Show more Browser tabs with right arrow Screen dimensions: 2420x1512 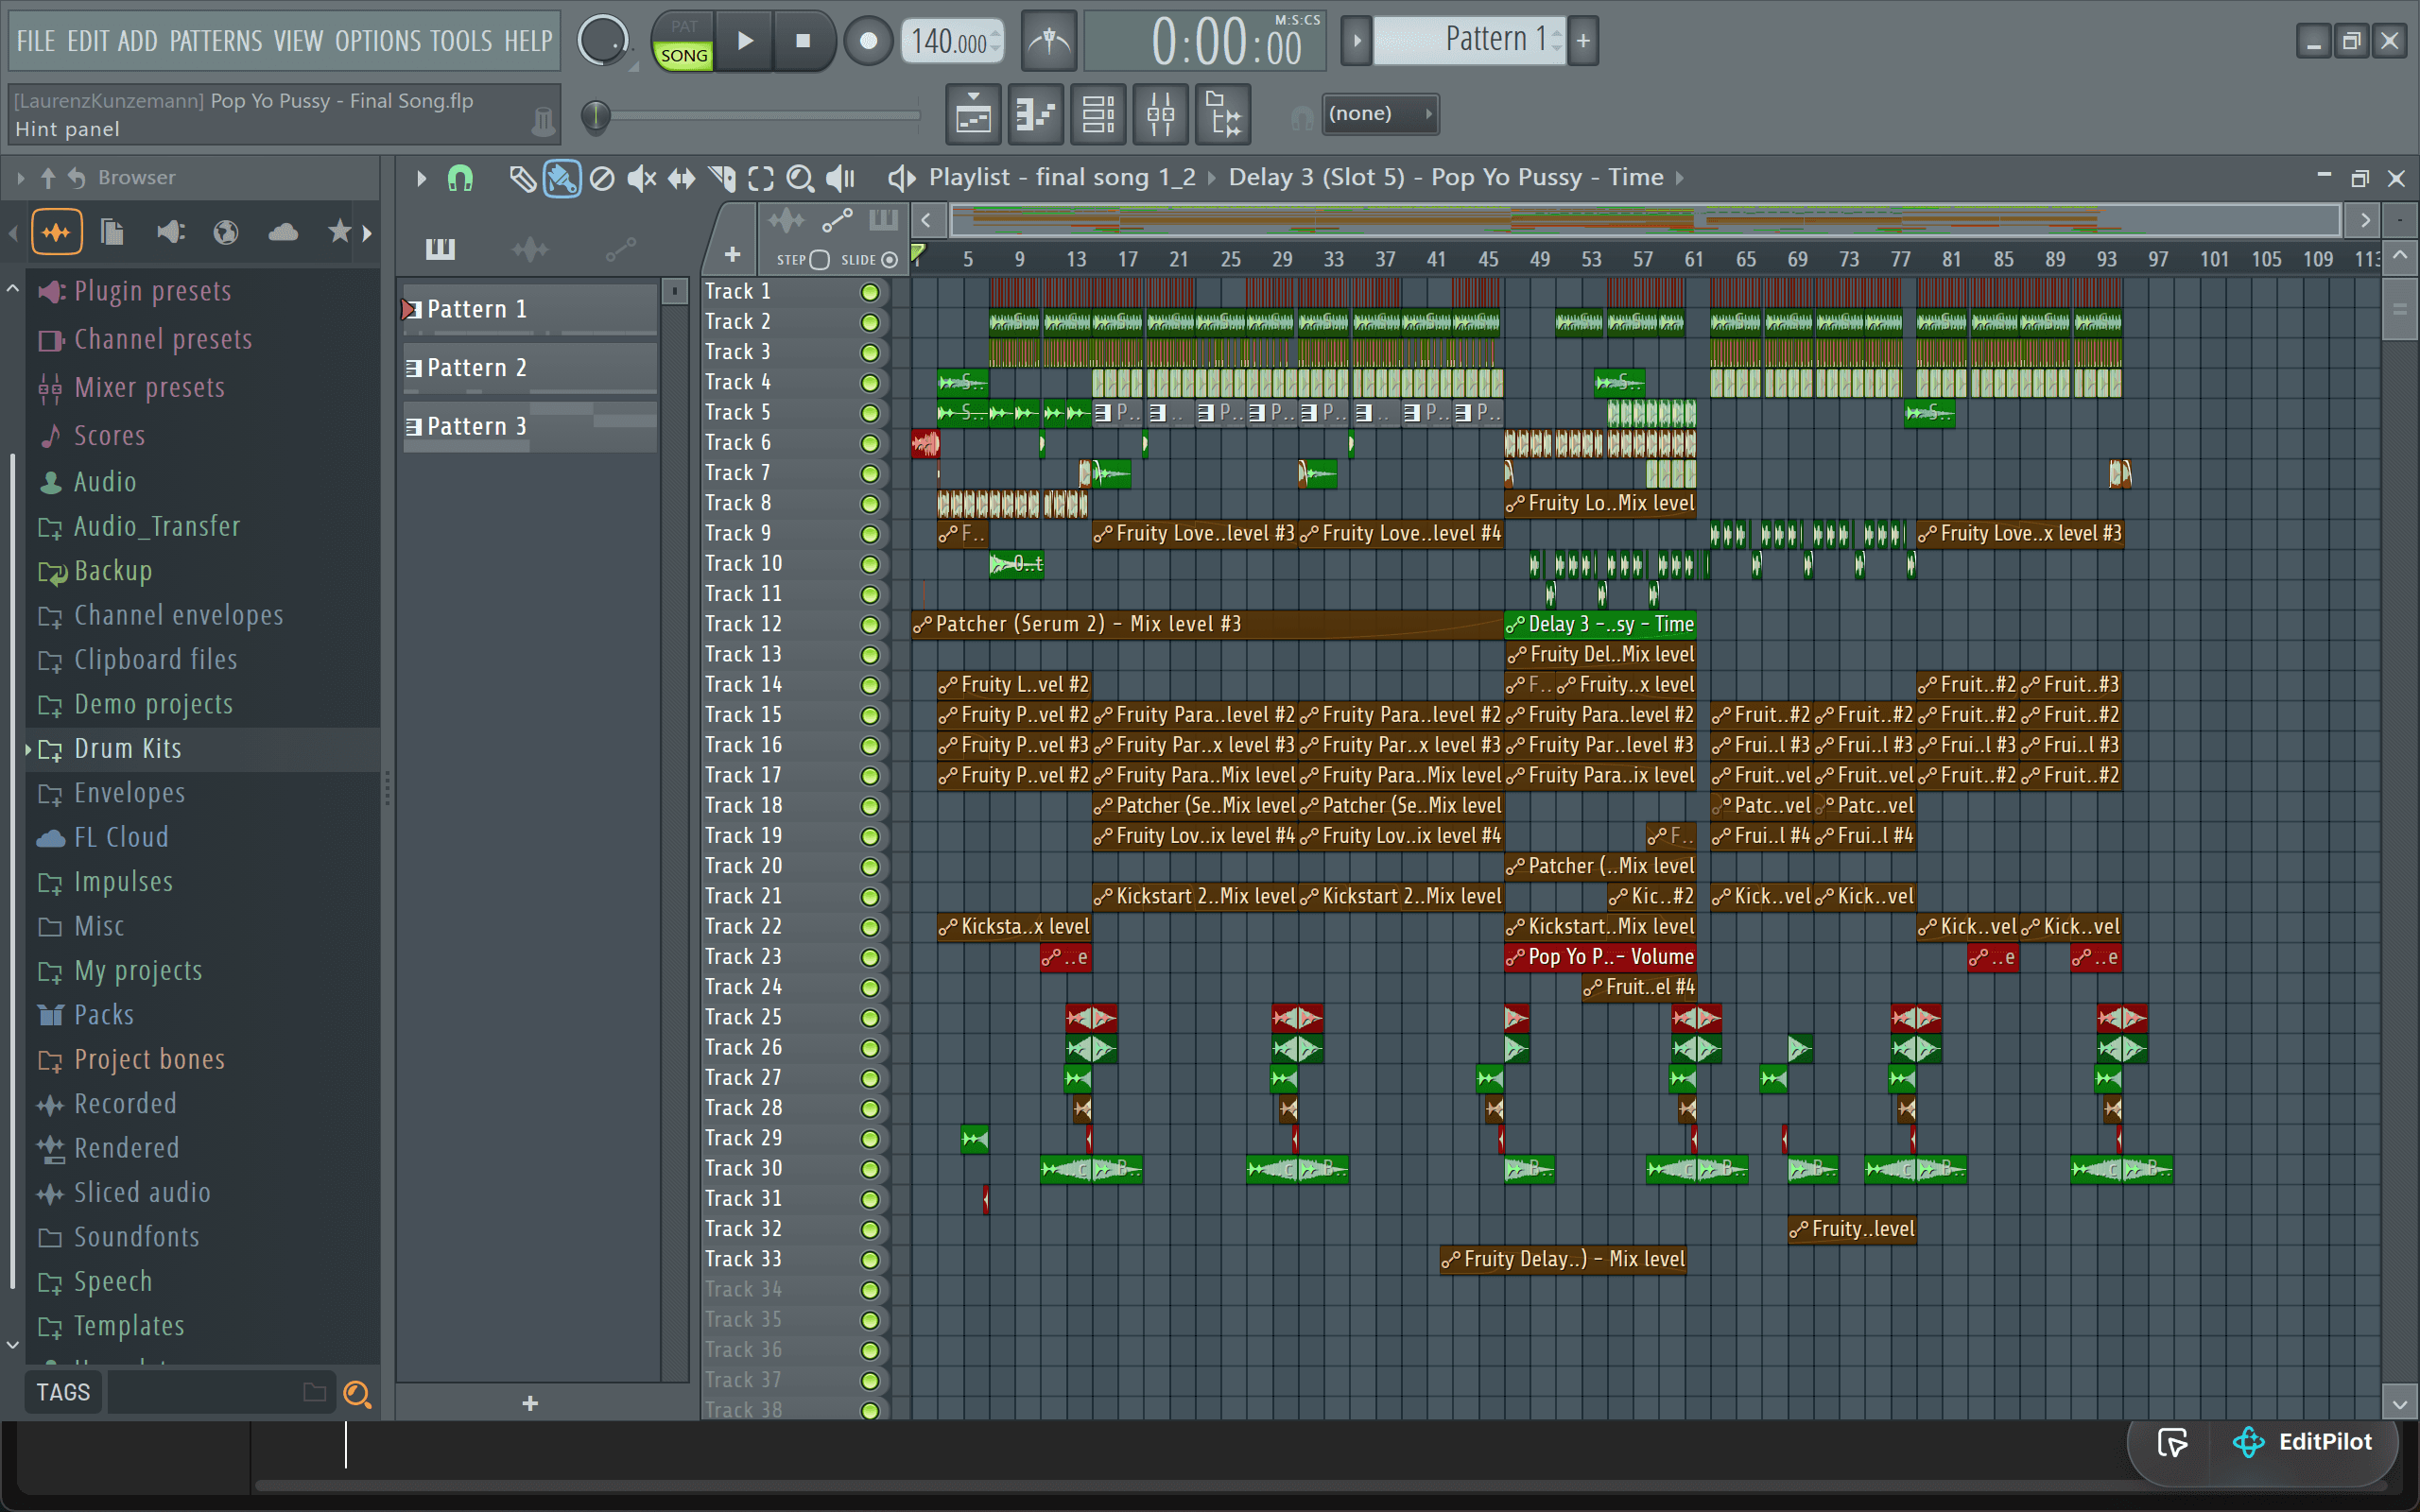(367, 233)
